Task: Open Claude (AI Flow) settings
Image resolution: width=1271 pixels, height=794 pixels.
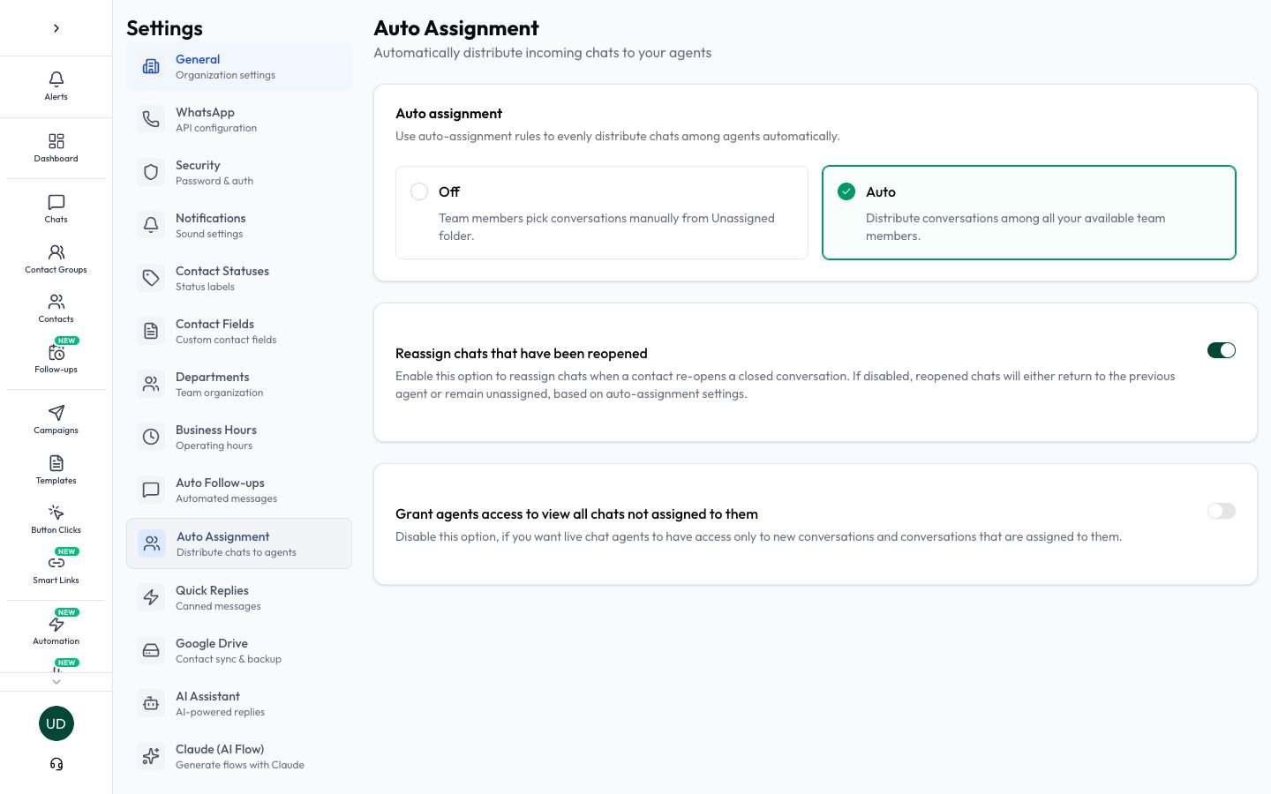Action: (239, 756)
